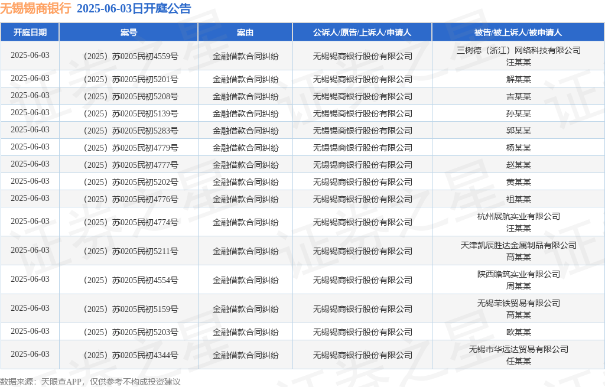Click defendant 无锡市华远达贸易有限公司

coord(519,350)
